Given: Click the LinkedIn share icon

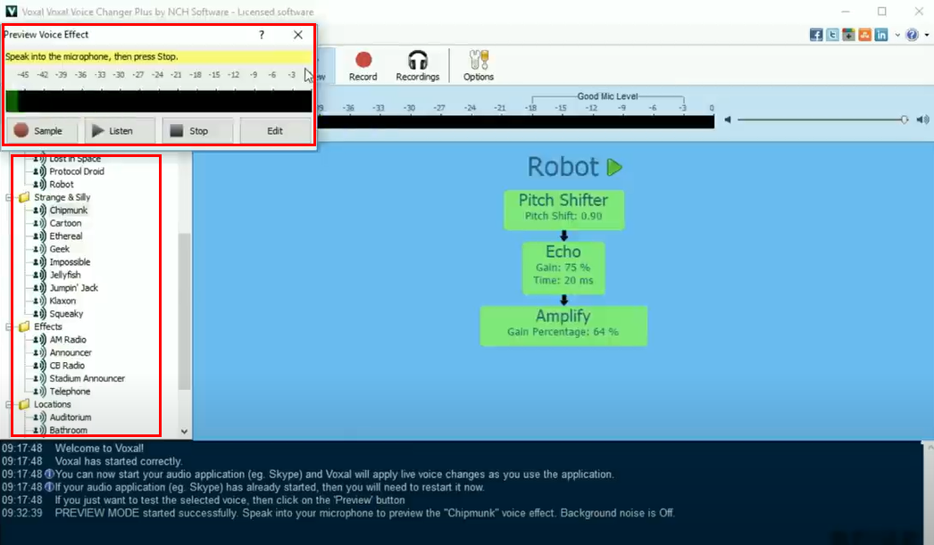Looking at the screenshot, I should 881,35.
